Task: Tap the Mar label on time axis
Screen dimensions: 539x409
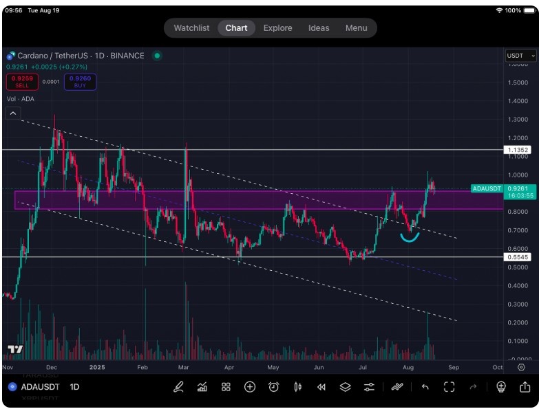Action: coord(184,367)
